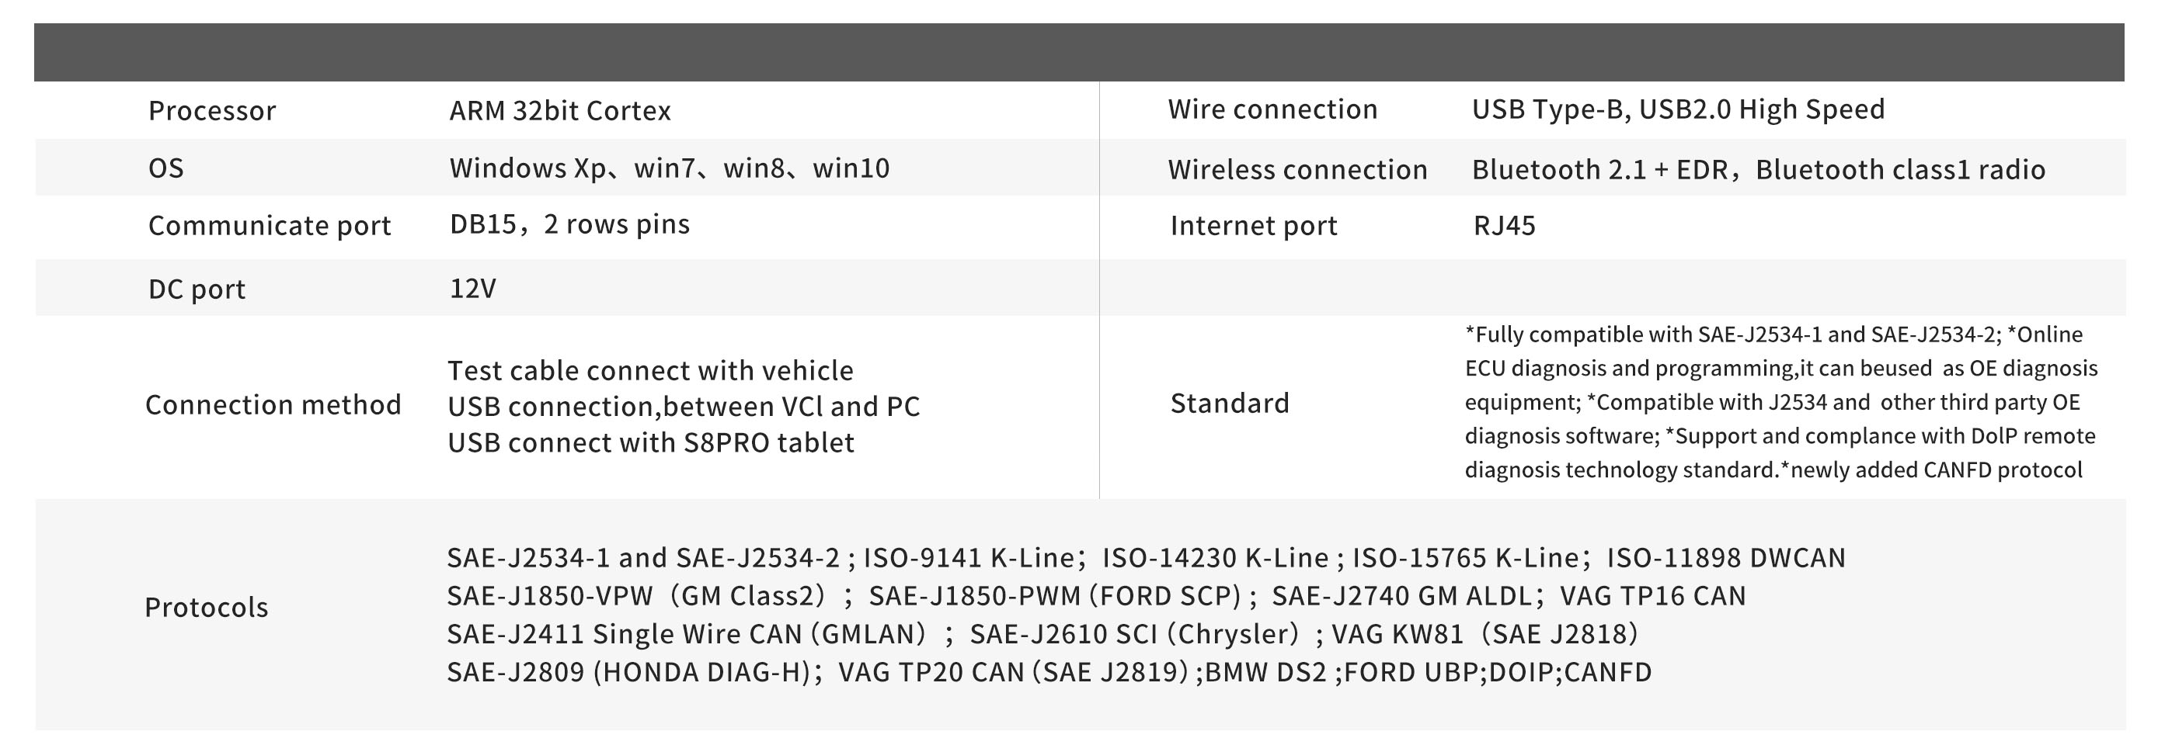Click the Communicate port label
Viewport: 2158px width, 752px height.
(269, 225)
